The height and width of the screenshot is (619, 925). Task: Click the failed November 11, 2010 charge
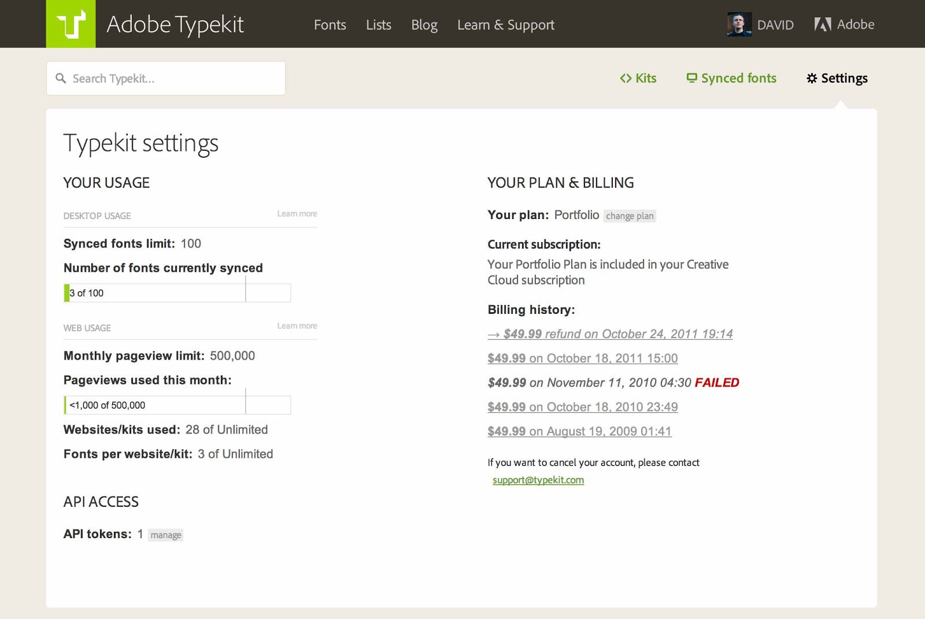[613, 383]
